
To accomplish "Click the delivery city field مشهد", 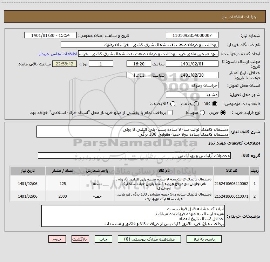I will coord(192,95).
